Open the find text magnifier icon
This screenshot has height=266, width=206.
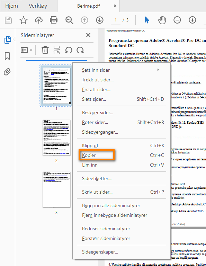pyautogui.click(x=69, y=20)
